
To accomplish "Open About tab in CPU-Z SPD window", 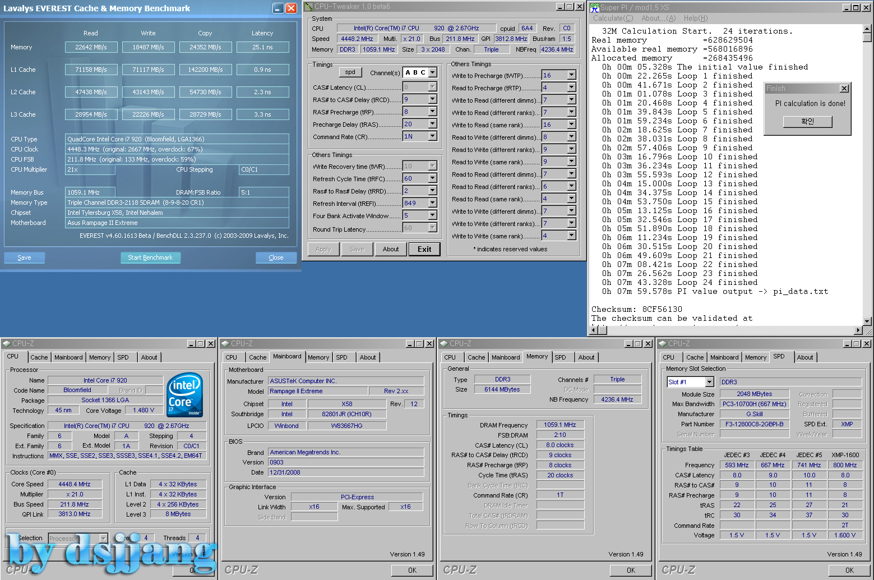I will [805, 357].
